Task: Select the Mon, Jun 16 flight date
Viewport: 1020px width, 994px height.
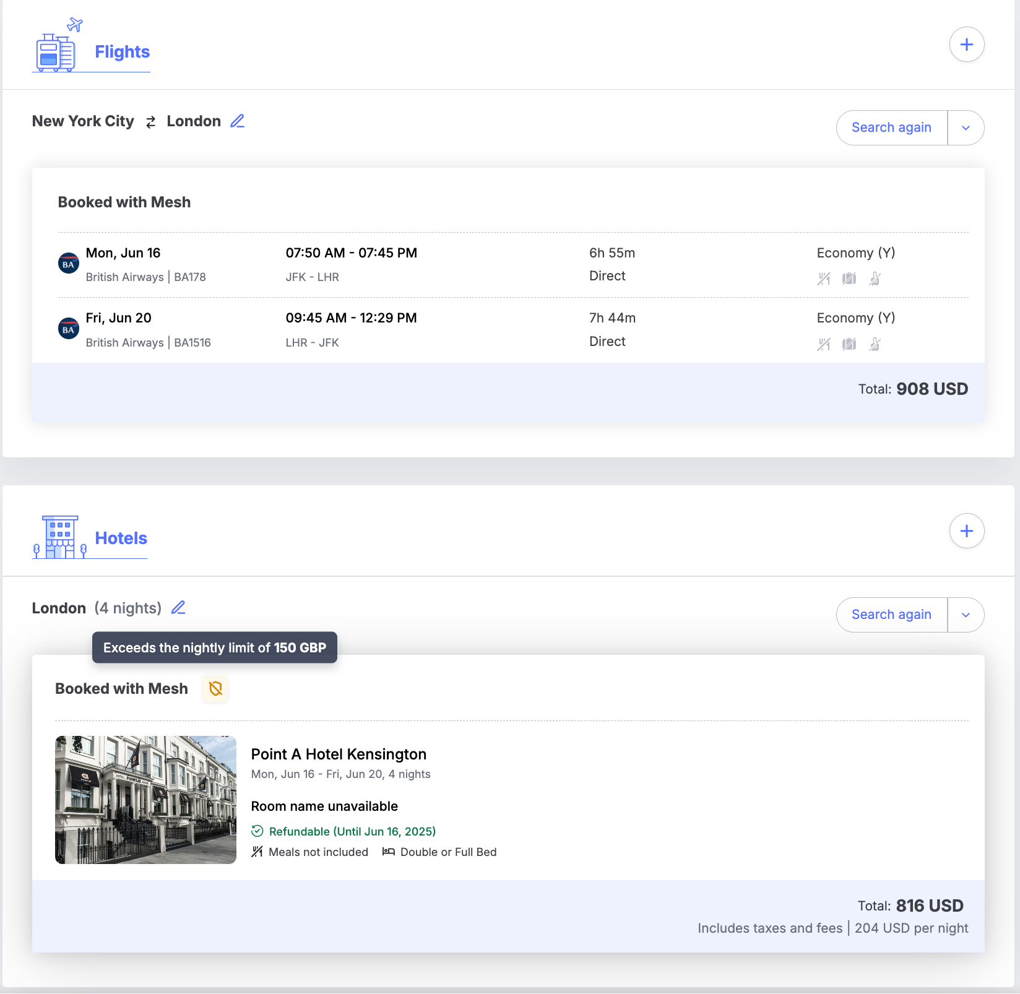Action: 123,253
